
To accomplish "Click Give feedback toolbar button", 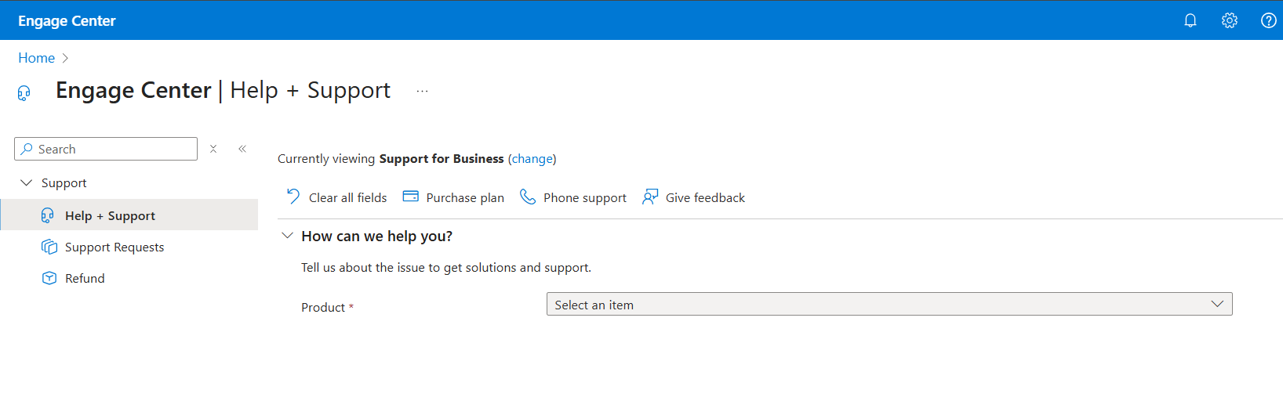I will pyautogui.click(x=693, y=197).
